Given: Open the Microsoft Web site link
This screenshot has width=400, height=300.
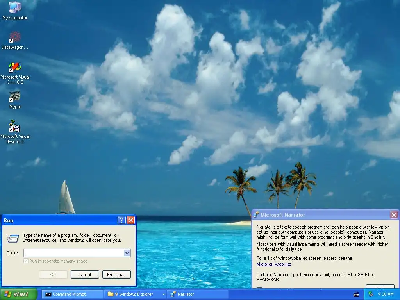Looking at the screenshot, I should [x=274, y=264].
